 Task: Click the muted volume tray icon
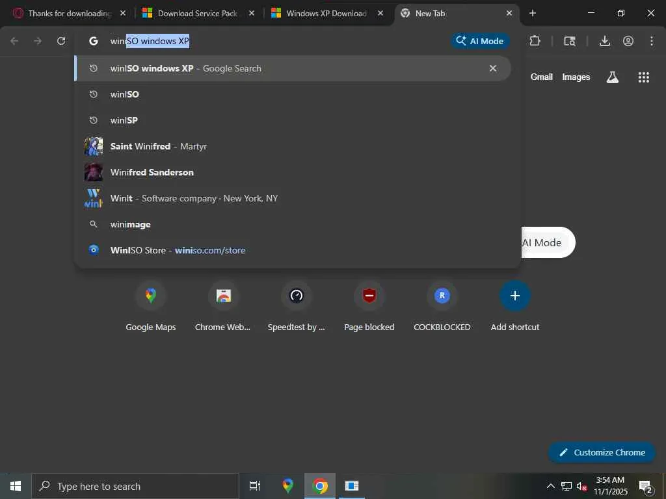pyautogui.click(x=581, y=486)
